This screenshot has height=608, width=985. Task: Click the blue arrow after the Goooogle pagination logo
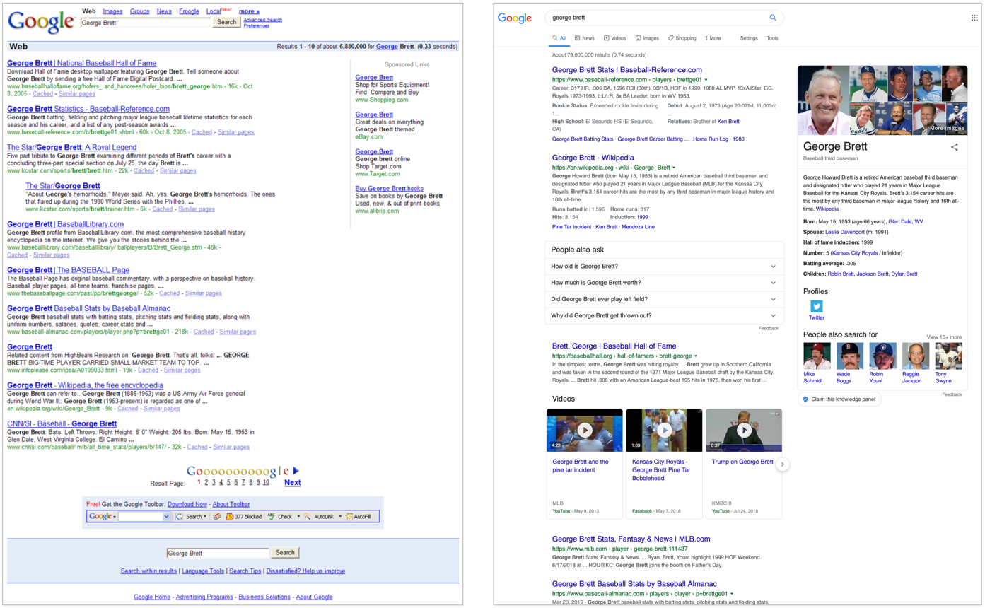(x=296, y=471)
